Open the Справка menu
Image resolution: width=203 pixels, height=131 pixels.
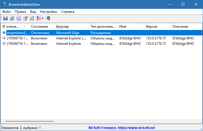coord(68,12)
